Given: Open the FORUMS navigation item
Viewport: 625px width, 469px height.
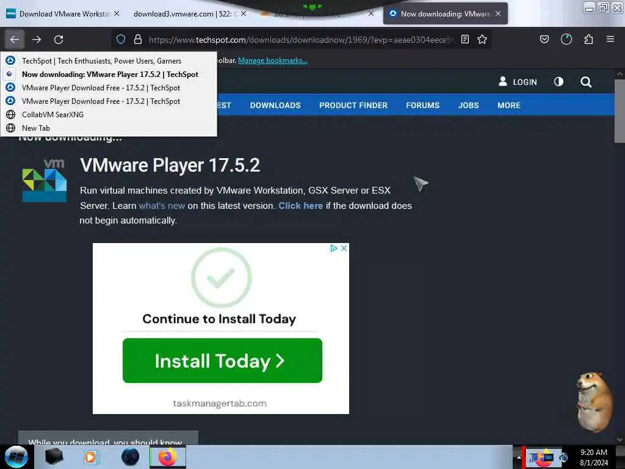Looking at the screenshot, I should pyautogui.click(x=422, y=105).
